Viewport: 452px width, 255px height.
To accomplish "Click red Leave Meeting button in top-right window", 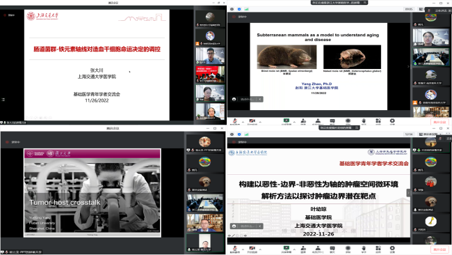I will (x=439, y=122).
